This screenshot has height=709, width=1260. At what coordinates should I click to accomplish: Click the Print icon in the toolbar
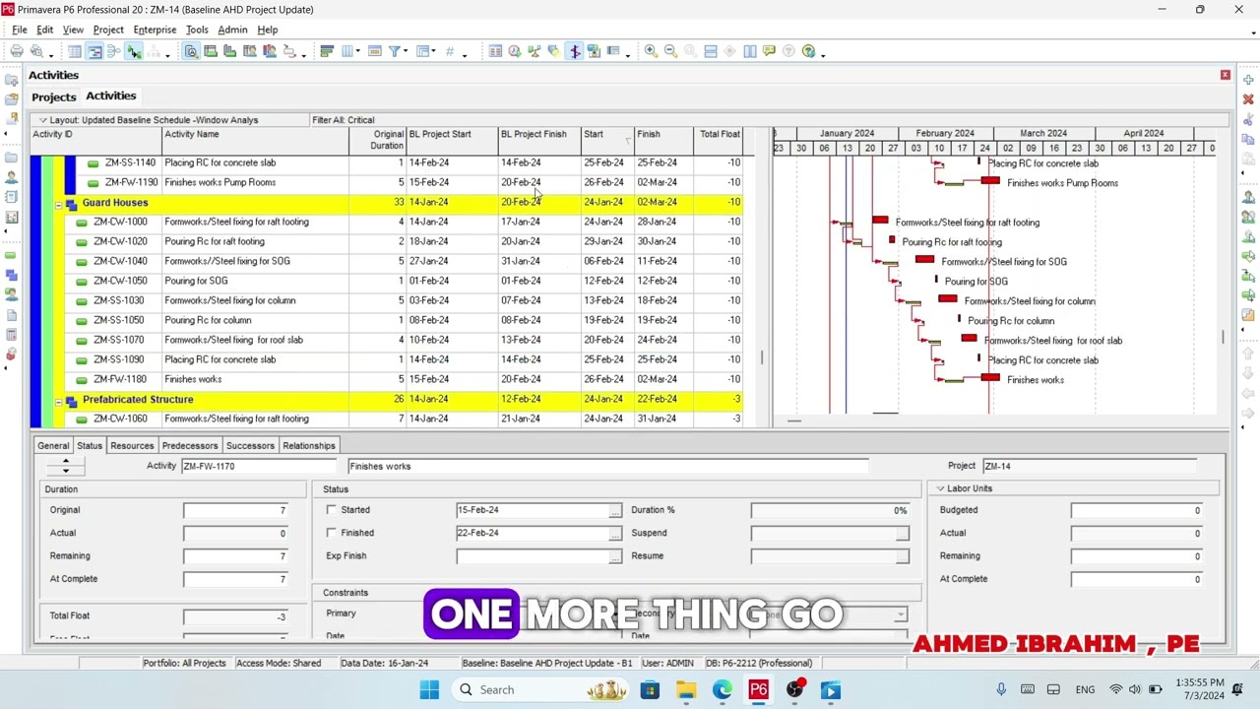pos(17,51)
